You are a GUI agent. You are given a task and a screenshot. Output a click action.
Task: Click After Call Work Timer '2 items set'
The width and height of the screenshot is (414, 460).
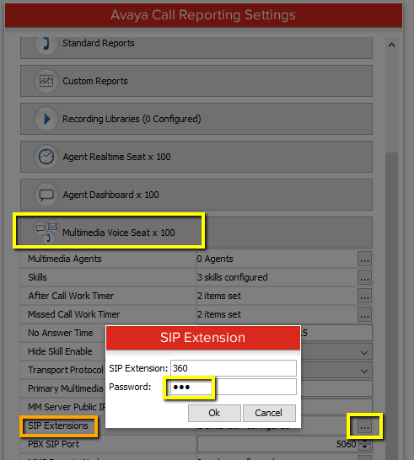[219, 296]
